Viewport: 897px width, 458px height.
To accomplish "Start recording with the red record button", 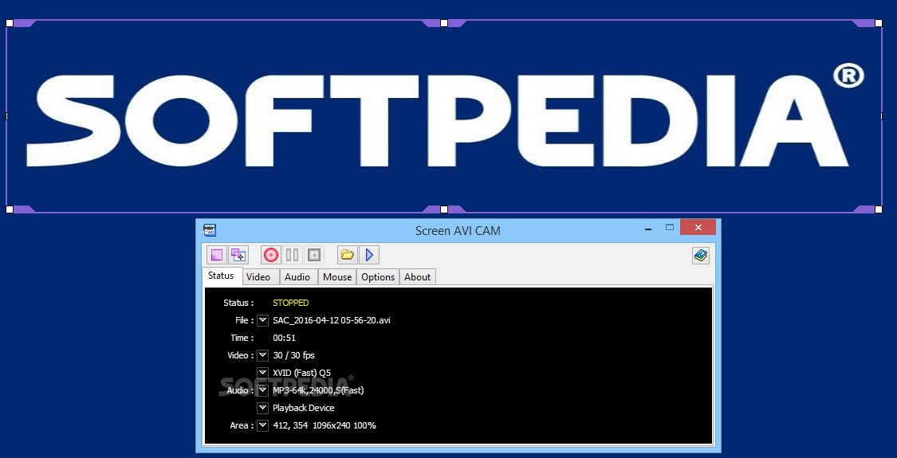I will [x=270, y=254].
